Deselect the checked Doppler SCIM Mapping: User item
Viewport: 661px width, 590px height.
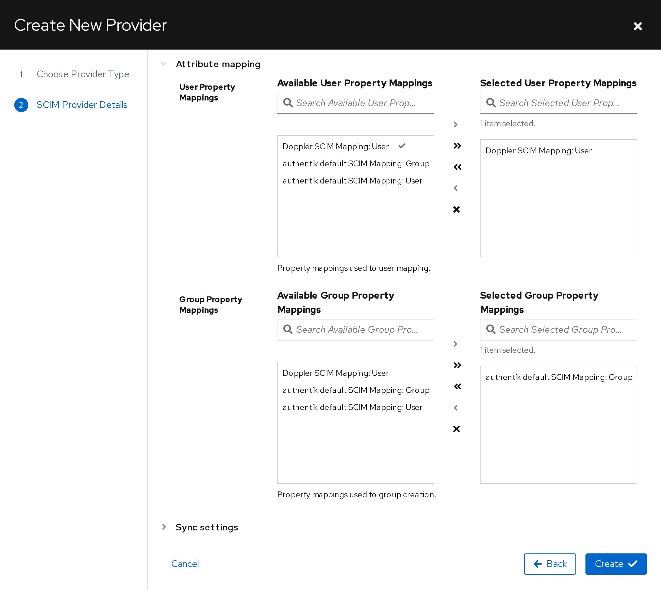coord(356,147)
